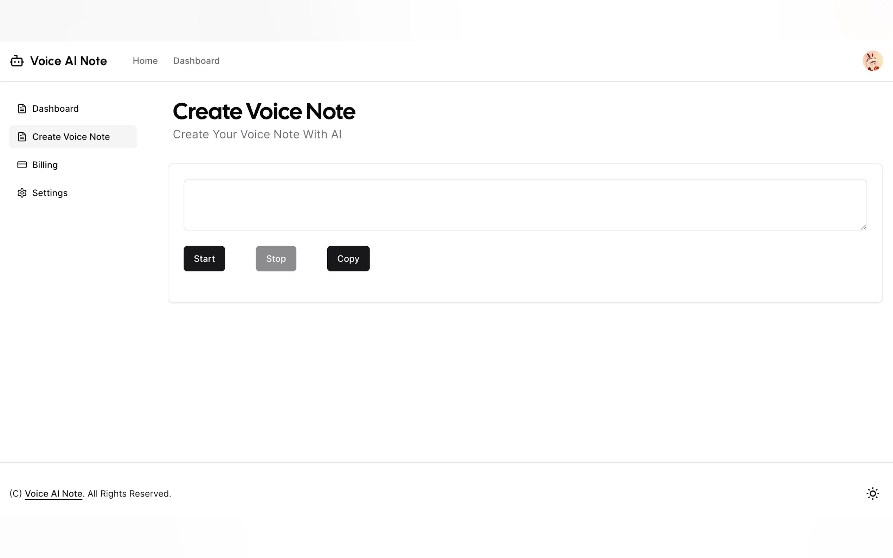Open Dashboard in top navigation bar
The image size is (893, 558).
[197, 61]
